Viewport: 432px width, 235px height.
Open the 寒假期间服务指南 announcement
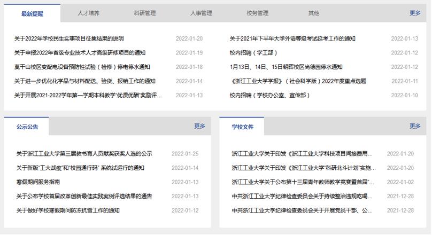click(40, 182)
